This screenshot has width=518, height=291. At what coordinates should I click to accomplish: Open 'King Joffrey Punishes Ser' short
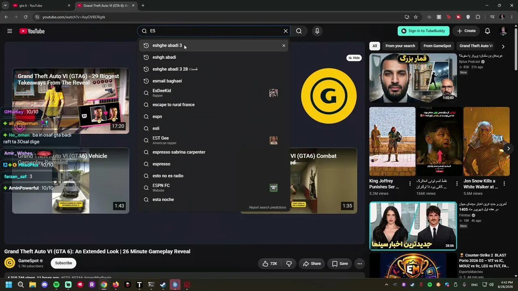(392, 141)
